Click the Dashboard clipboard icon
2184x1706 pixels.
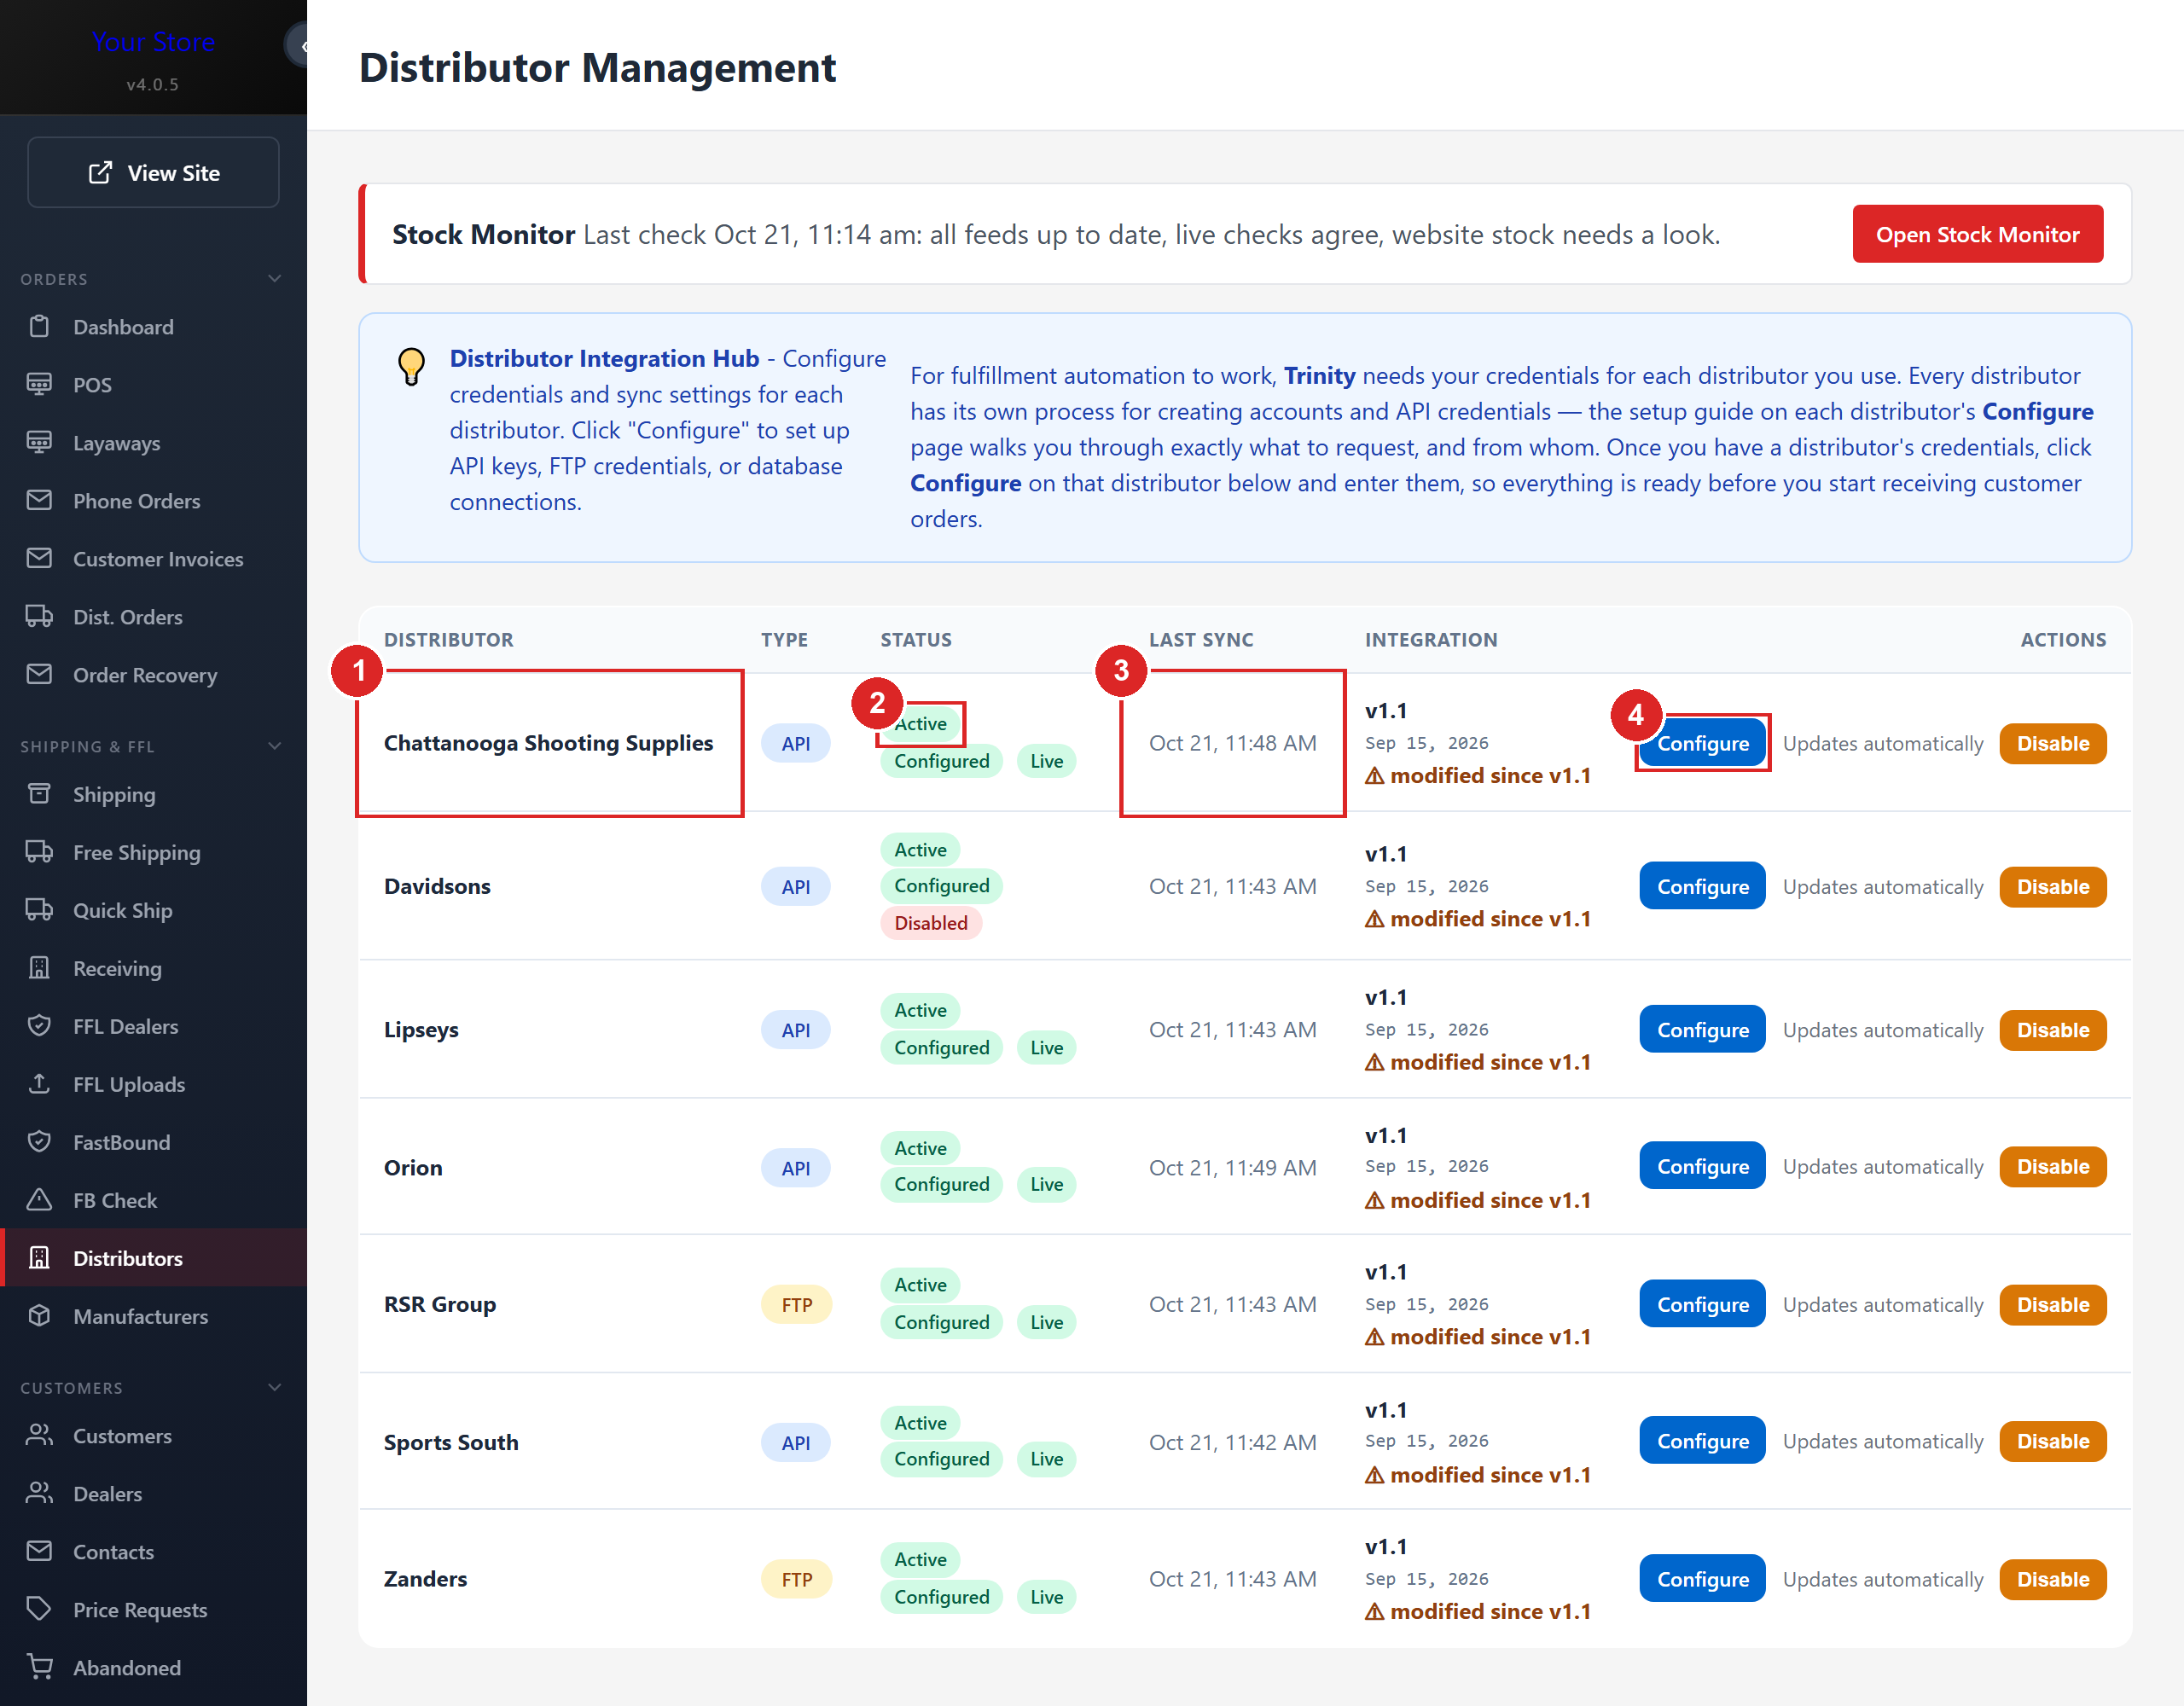pyautogui.click(x=39, y=327)
